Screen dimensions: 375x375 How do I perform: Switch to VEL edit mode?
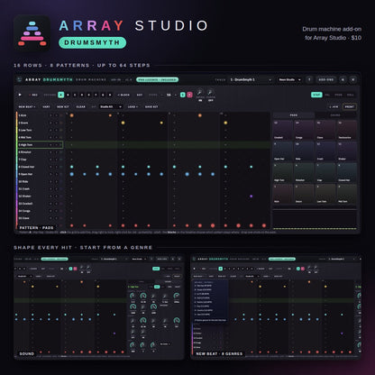pos(327,95)
